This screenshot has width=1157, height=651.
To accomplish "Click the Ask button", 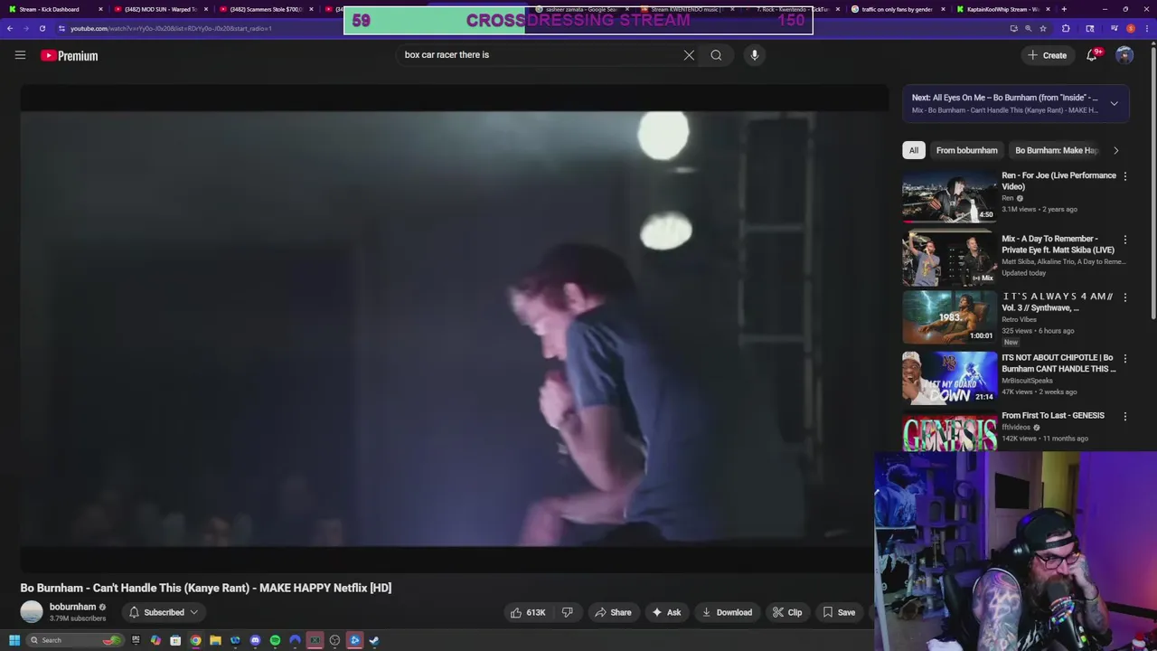I will point(666,612).
